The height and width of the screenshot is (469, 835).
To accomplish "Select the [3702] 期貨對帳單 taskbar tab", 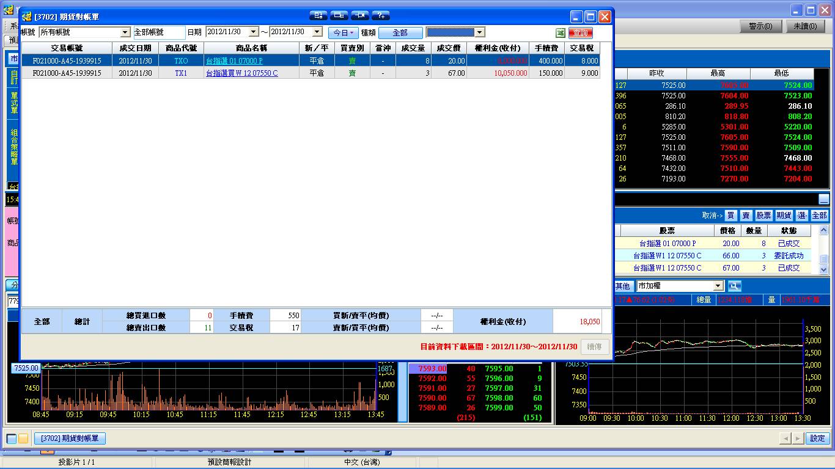I will coord(70,438).
